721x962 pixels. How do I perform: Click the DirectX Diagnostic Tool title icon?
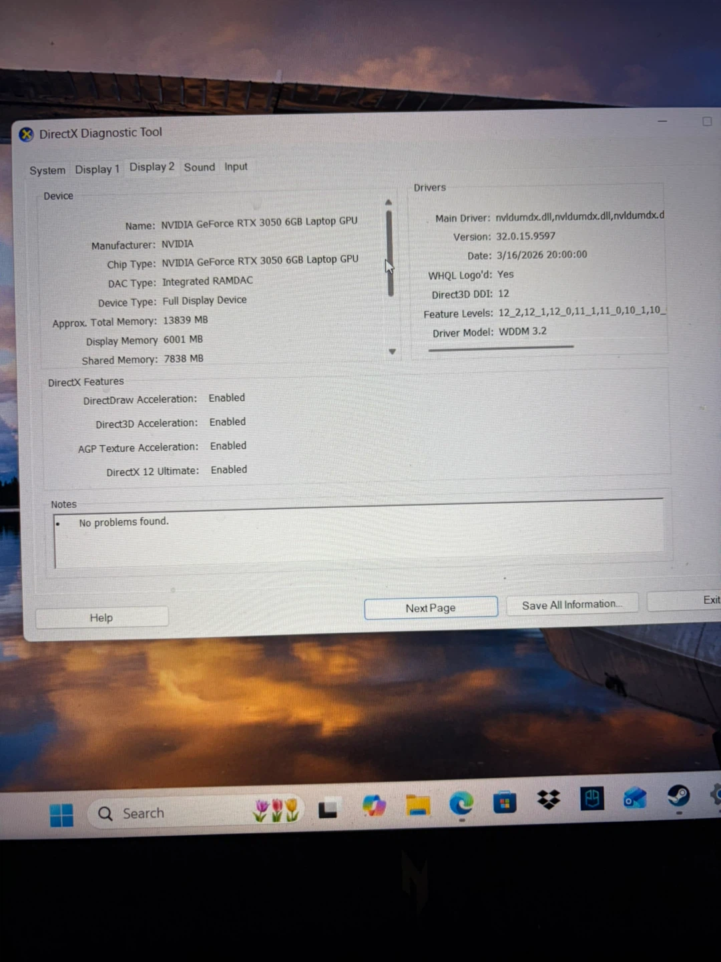pyautogui.click(x=26, y=134)
